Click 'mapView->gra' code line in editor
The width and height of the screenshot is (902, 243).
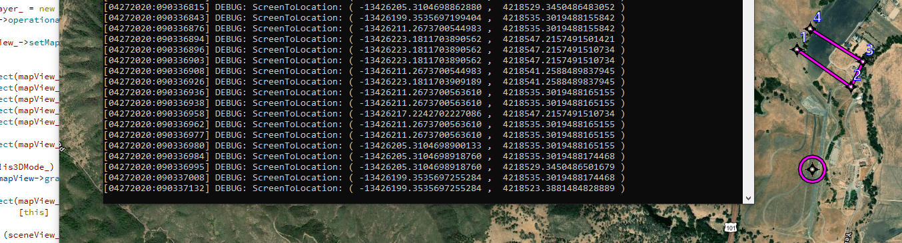(29, 178)
